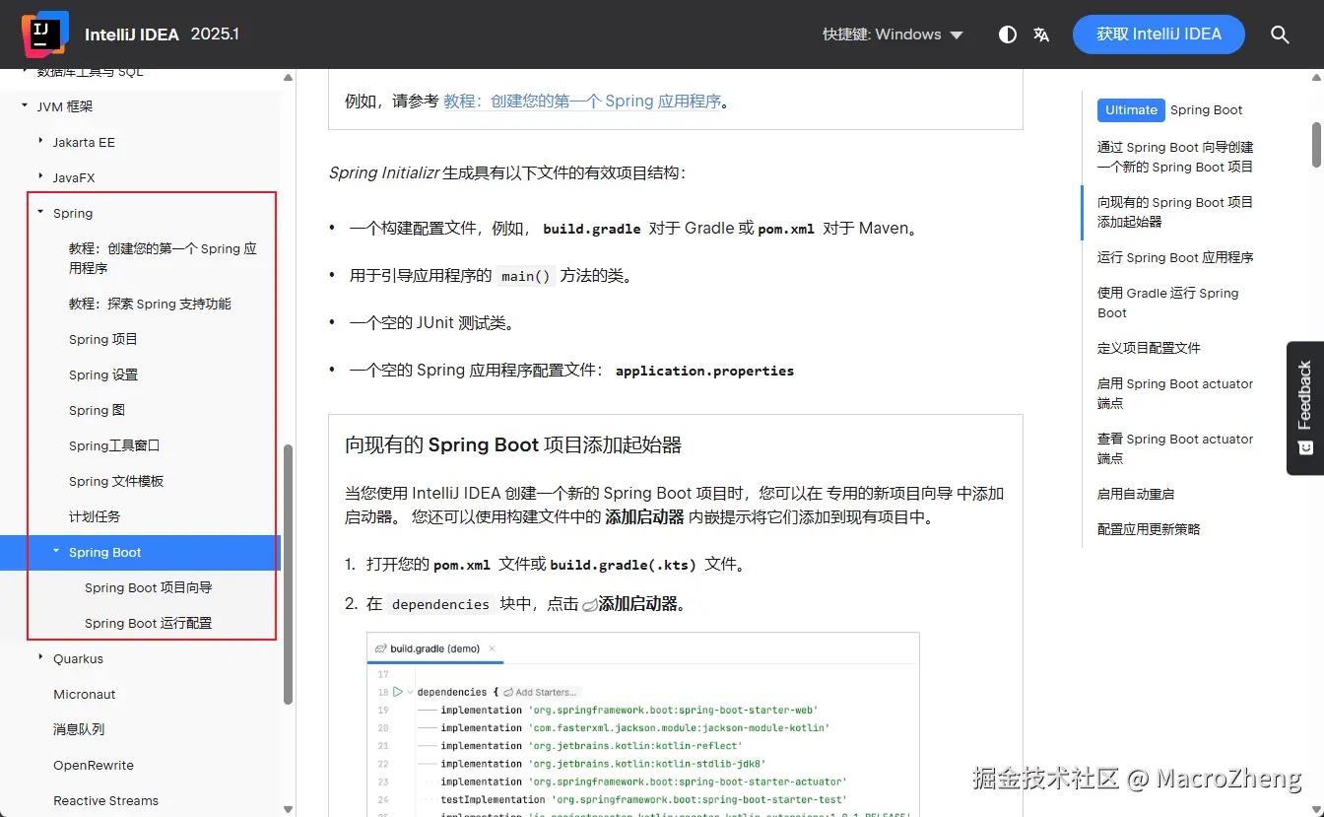Jump to 定义项目配置文件 section
Viewport: 1324px width, 817px height.
pos(1149,348)
